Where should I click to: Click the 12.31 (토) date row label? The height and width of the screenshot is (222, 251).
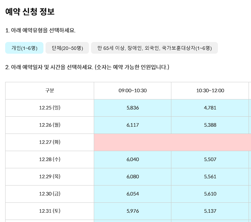pos(50,211)
